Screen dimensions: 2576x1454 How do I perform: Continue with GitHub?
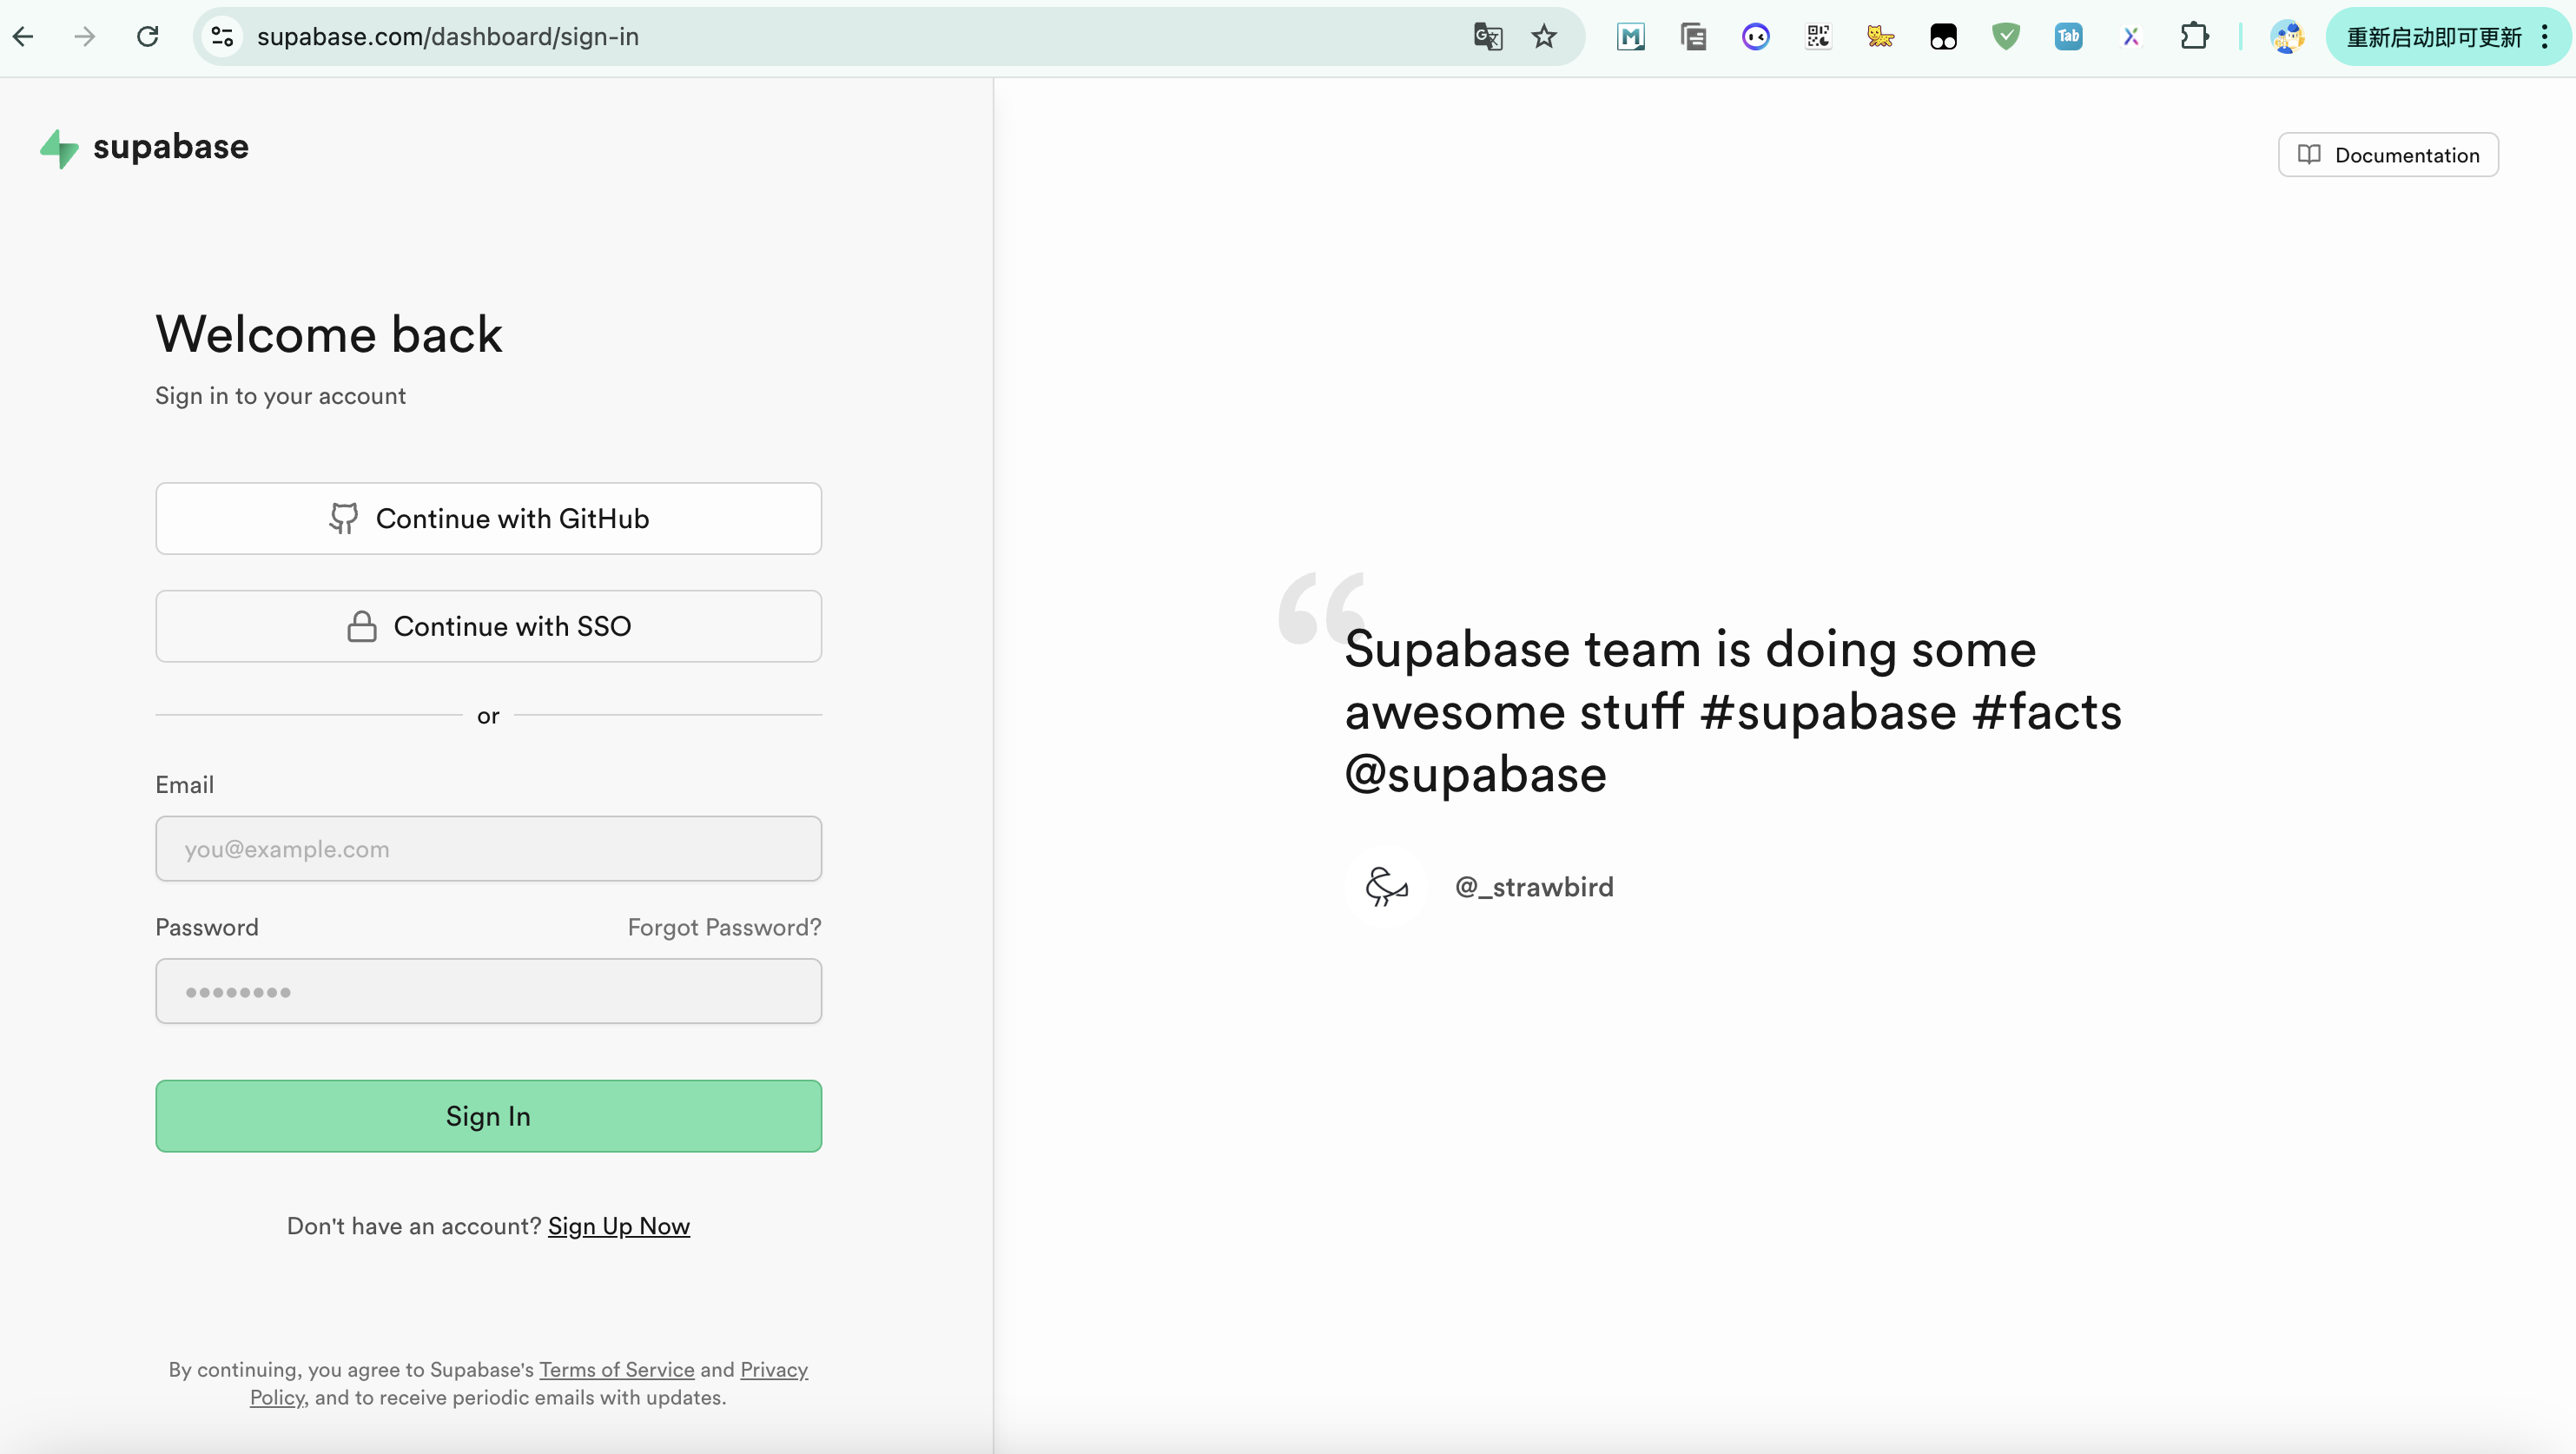click(x=488, y=518)
